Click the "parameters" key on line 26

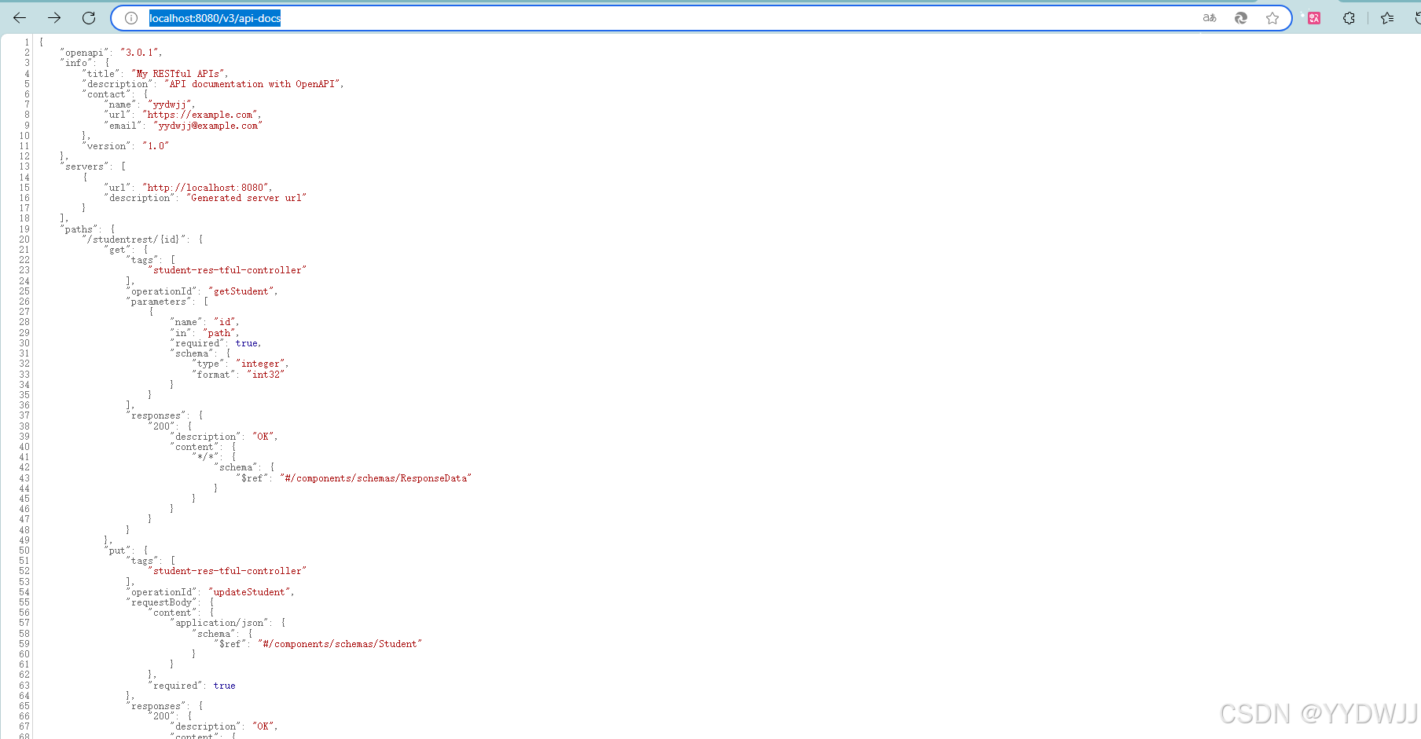coord(159,302)
